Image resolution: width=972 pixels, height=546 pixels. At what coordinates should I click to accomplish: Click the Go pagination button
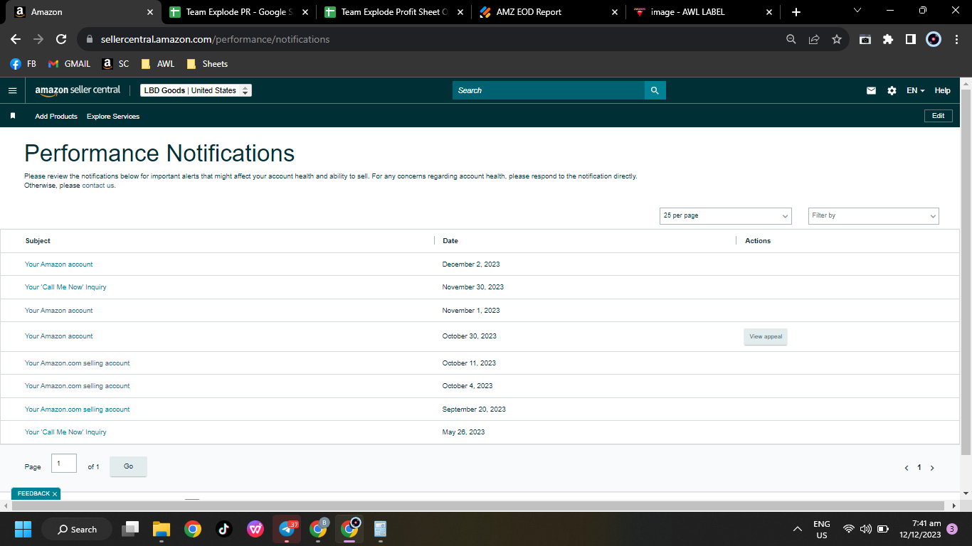coord(128,466)
